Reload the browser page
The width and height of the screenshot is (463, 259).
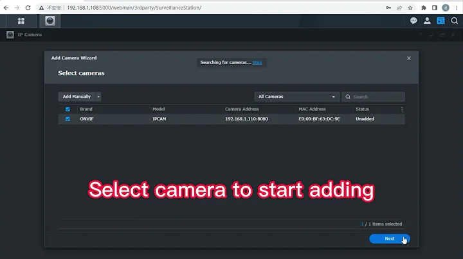pos(28,8)
